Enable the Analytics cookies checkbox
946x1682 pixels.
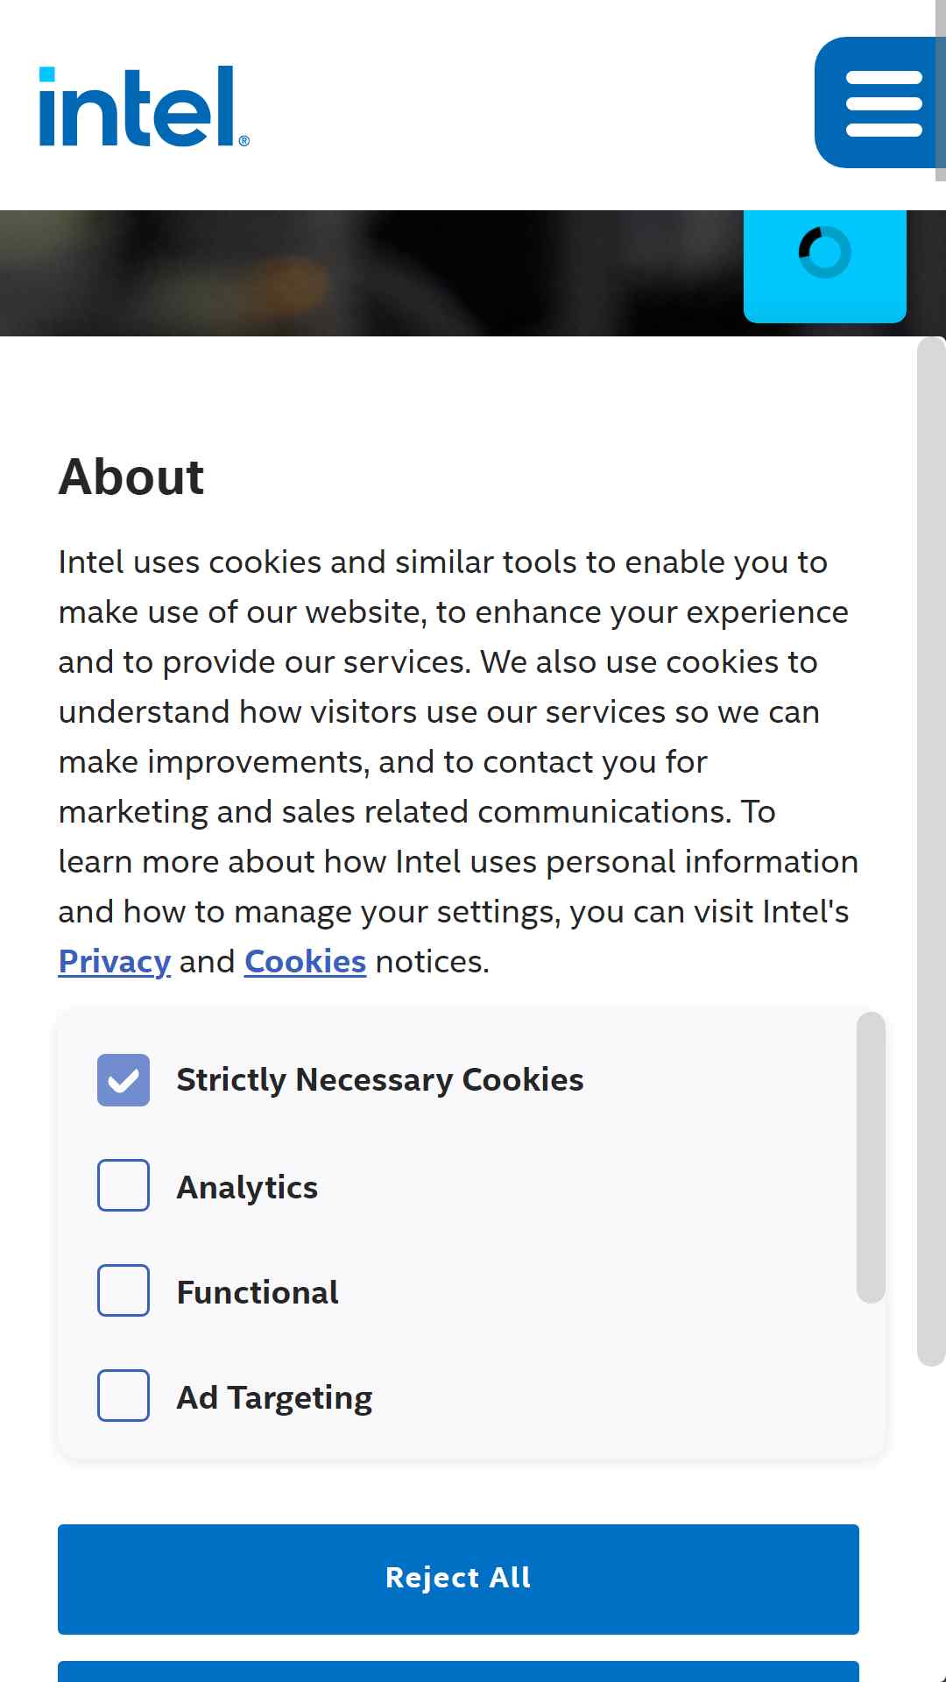124,1185
